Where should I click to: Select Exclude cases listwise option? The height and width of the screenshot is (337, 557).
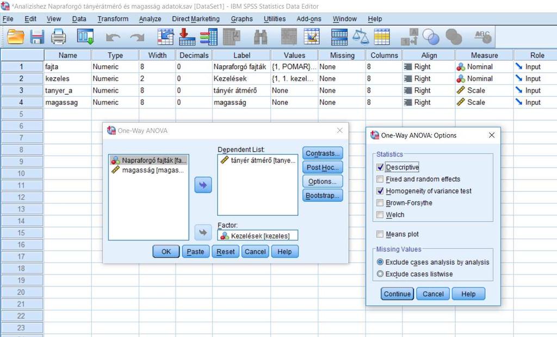380,274
